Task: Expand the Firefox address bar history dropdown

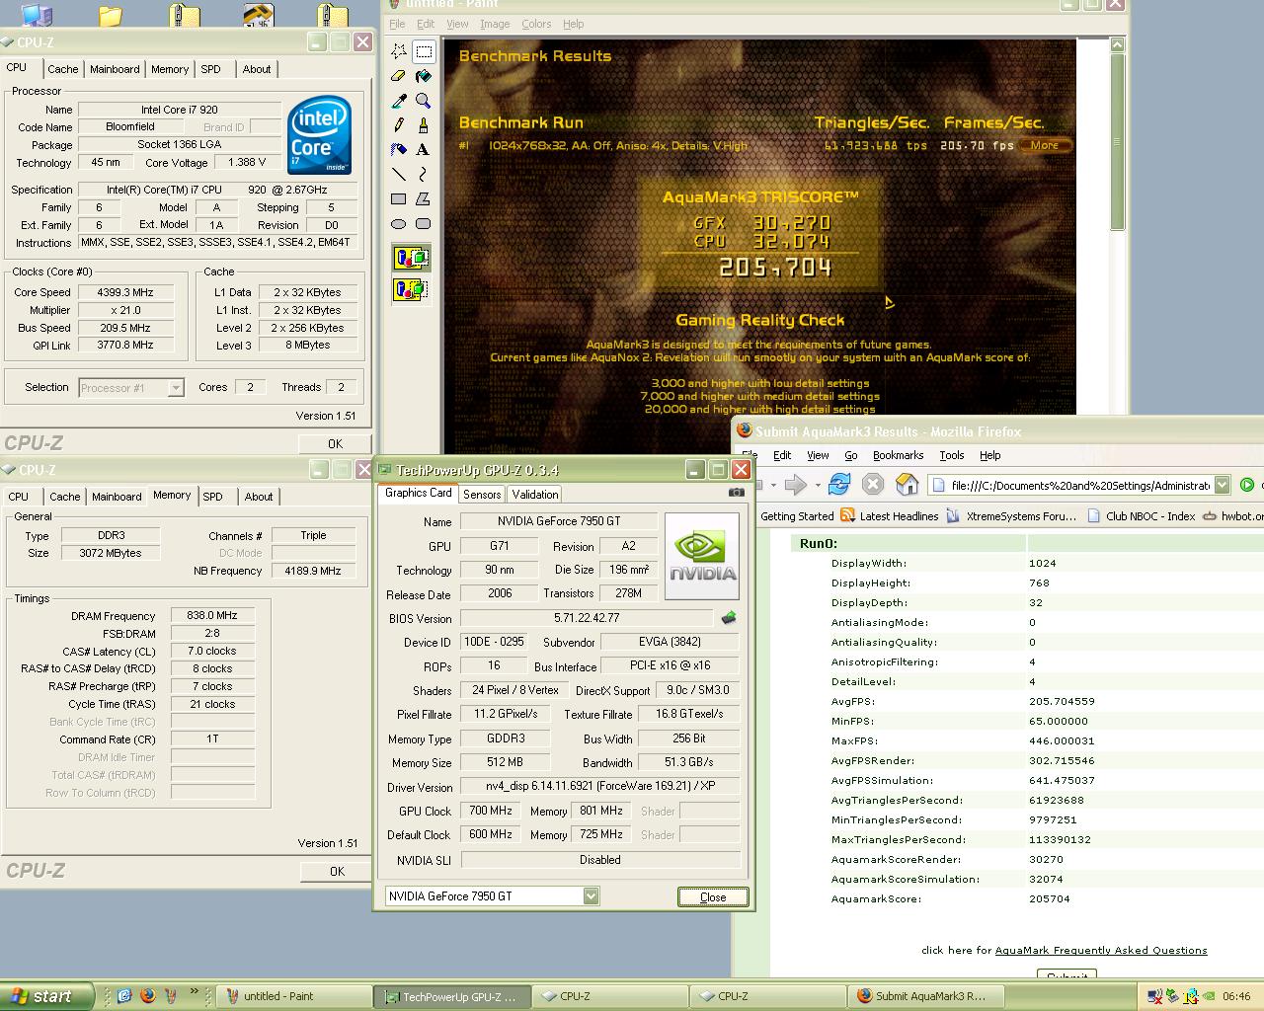Action: pos(1222,485)
